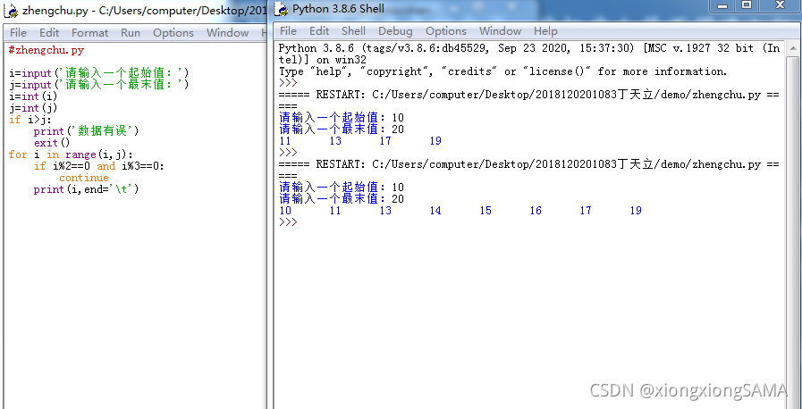Click the zhengchu.py editor title bar text
The height and width of the screenshot is (409, 802).
pyautogui.click(x=145, y=10)
